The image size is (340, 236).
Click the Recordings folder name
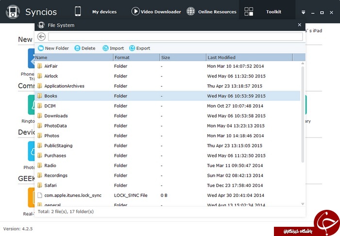pos(56,175)
